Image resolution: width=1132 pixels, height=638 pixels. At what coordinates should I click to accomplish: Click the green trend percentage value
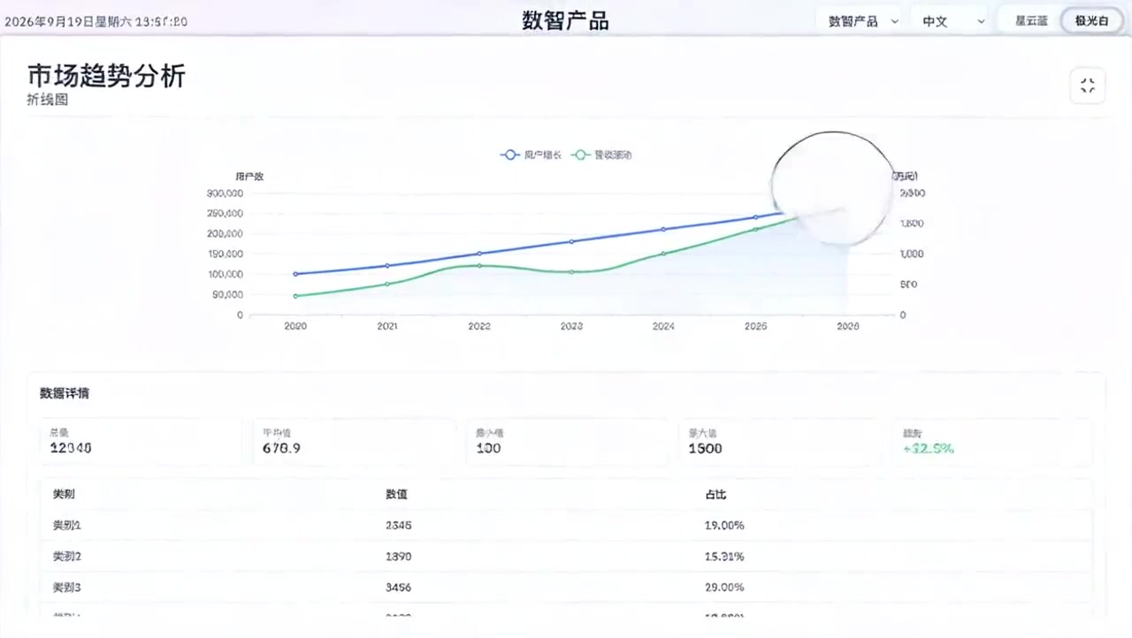coord(929,448)
